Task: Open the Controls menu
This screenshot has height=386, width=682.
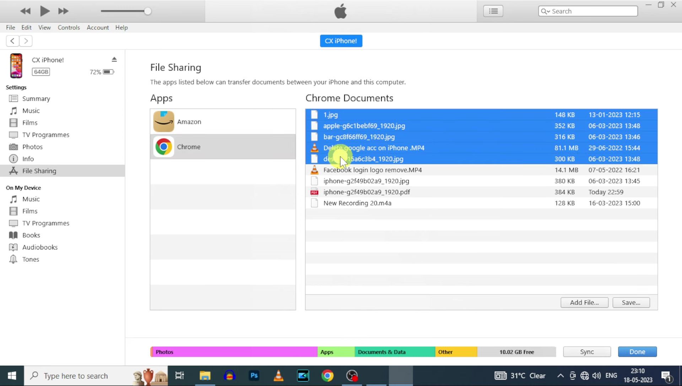Action: (69, 27)
